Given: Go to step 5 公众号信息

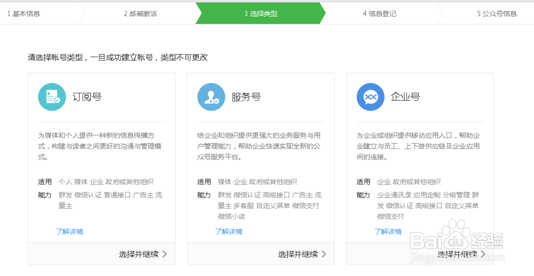Looking at the screenshot, I should 497,14.
